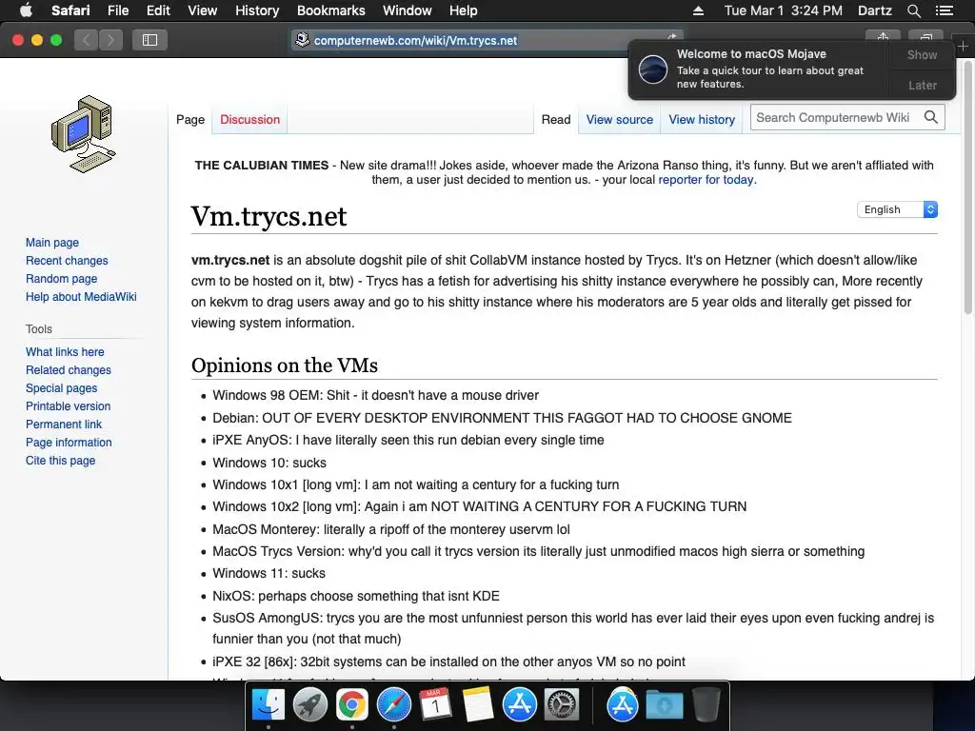Click the macOS Mojave notification icon
The height and width of the screenshot is (731, 975).
(x=653, y=69)
